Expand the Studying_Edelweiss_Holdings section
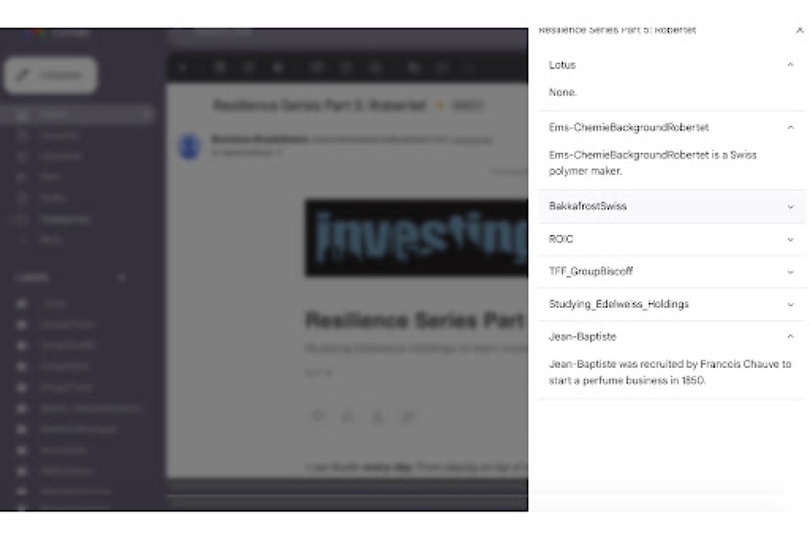This screenshot has height=540, width=810. [790, 305]
